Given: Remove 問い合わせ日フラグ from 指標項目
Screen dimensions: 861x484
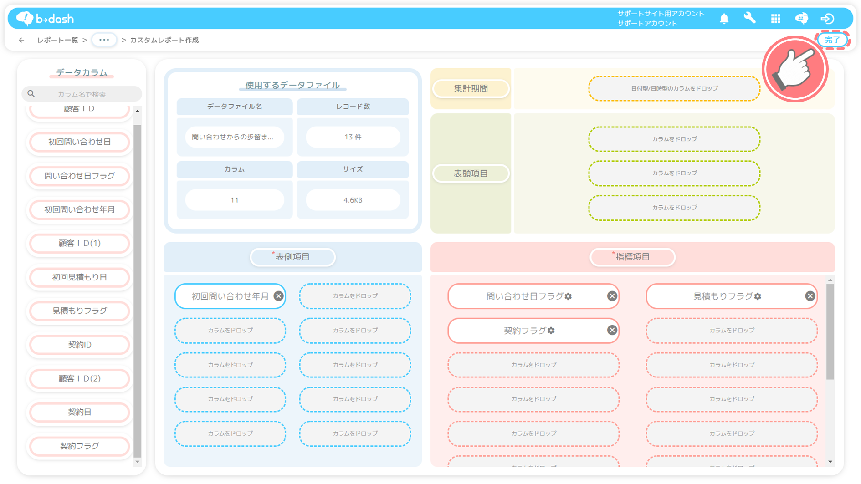Looking at the screenshot, I should (x=612, y=296).
